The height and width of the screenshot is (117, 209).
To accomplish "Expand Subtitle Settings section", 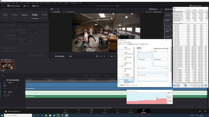I will pyautogui.click(x=9, y=51).
